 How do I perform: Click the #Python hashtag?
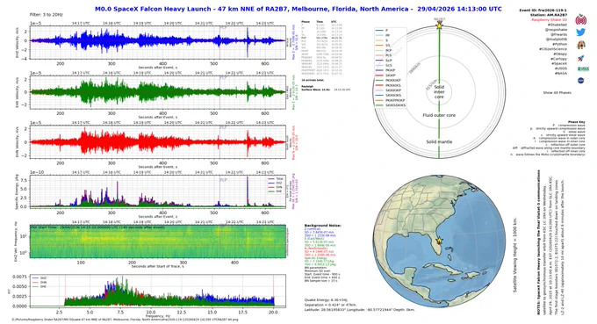click(560, 44)
